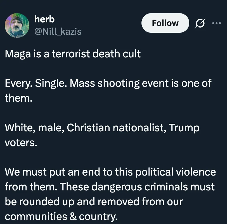The width and height of the screenshot is (227, 224).
Task: Open the three-dot more options menu
Action: tap(216, 23)
